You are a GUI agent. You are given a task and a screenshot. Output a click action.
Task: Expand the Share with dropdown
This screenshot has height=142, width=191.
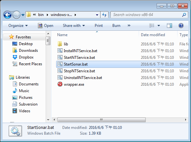click(74, 26)
